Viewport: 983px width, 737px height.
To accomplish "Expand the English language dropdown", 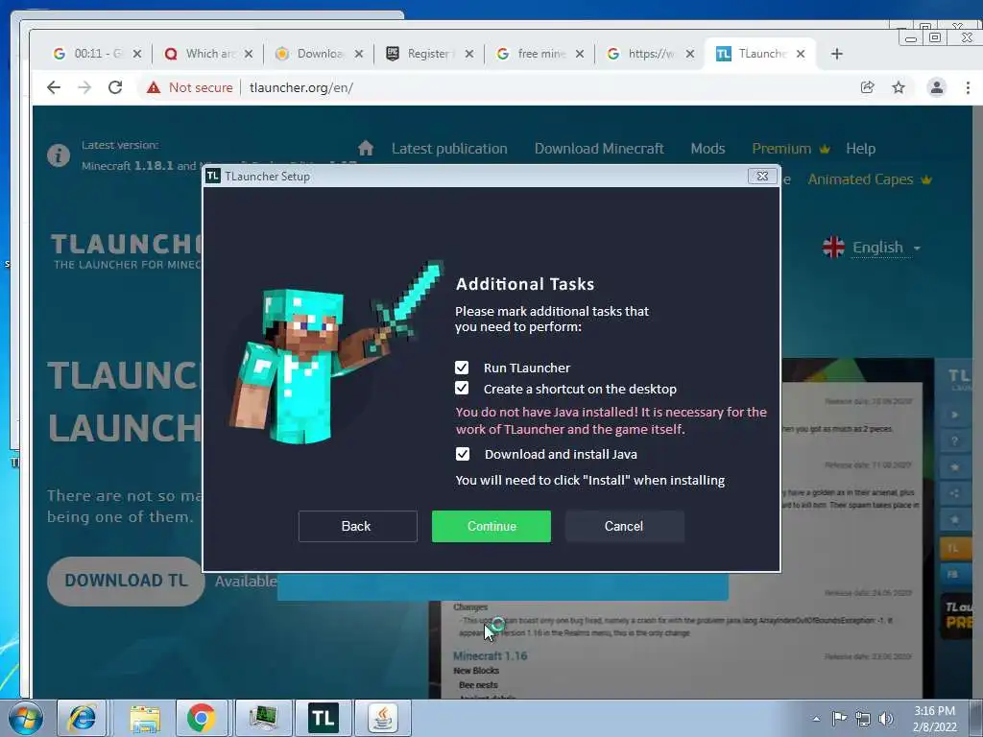I will click(x=886, y=248).
